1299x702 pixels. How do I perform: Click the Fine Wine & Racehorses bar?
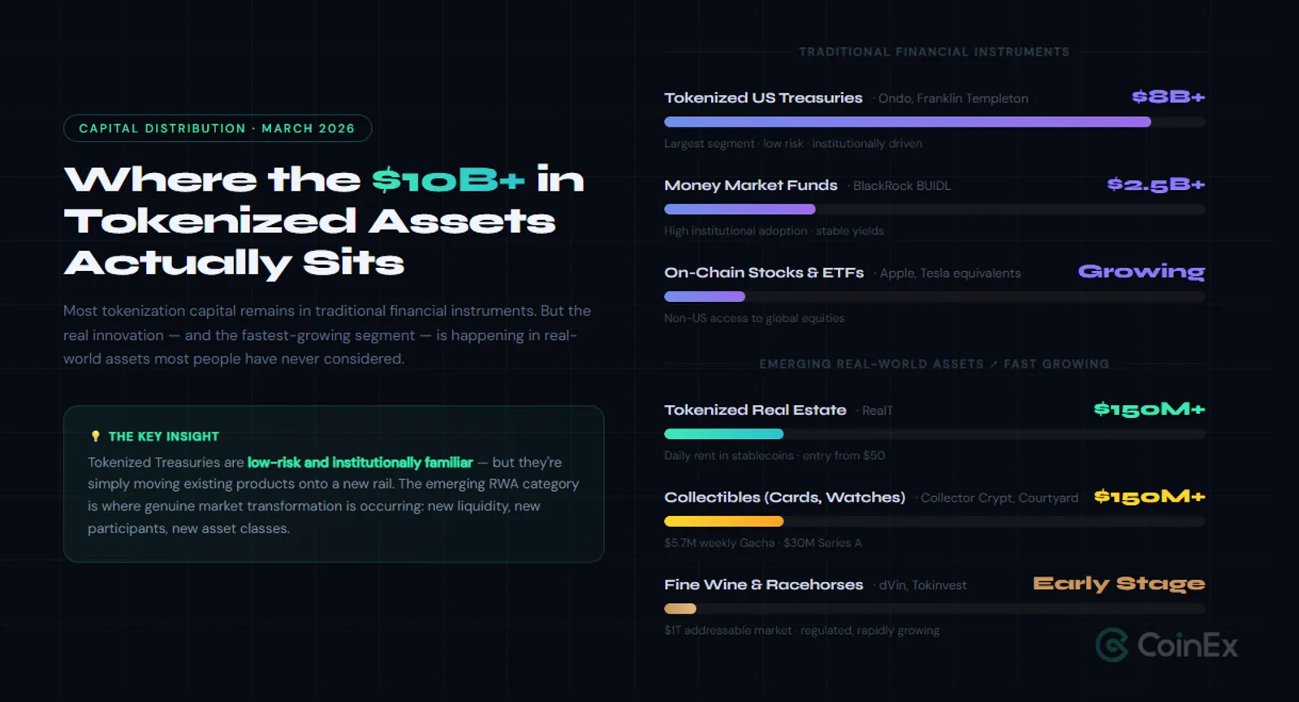pos(934,609)
